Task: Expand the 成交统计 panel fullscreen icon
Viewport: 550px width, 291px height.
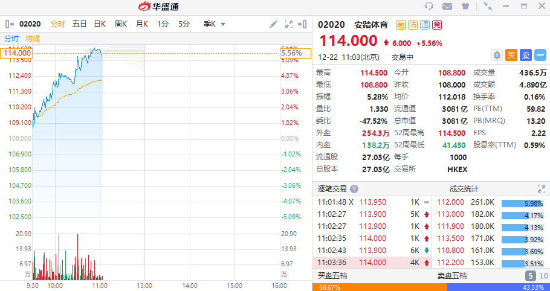Action: pyautogui.click(x=542, y=189)
